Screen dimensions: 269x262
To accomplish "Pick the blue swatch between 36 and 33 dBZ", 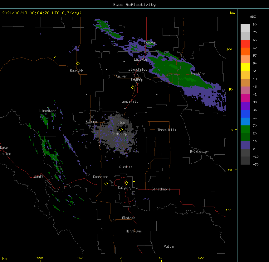I will (245, 114).
